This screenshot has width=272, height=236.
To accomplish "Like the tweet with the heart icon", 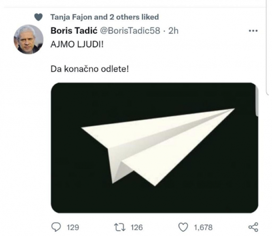I will click(x=183, y=226).
